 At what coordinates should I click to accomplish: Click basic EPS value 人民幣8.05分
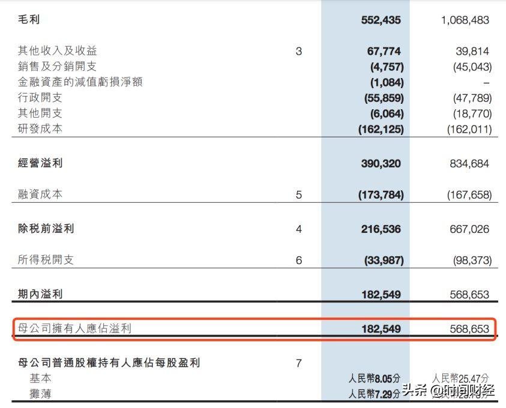375,378
